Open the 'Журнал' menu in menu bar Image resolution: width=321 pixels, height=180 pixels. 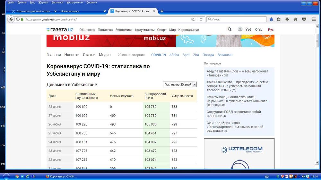[43, 2]
